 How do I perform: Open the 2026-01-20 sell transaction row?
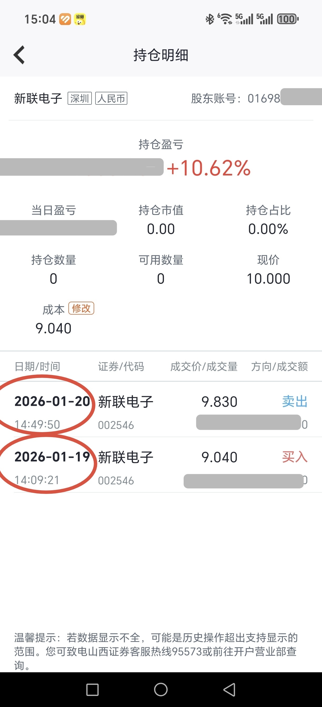click(x=161, y=410)
